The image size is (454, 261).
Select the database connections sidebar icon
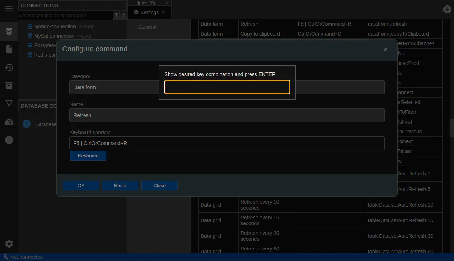(x=9, y=31)
